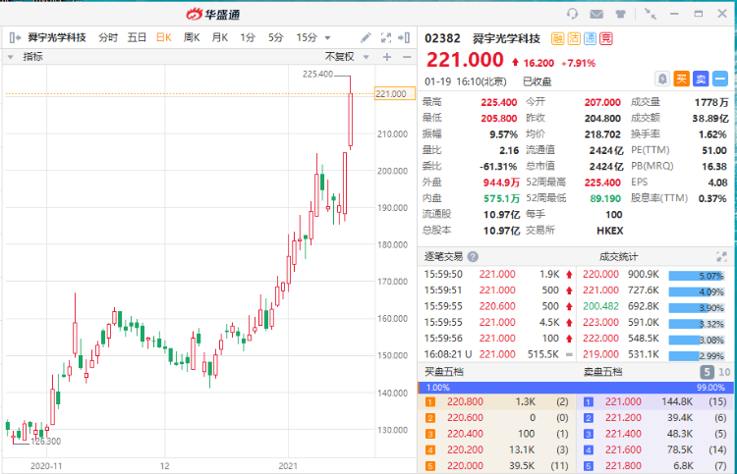Click the compact window shrink arrows icon
The height and width of the screenshot is (474, 737).
click(x=650, y=14)
